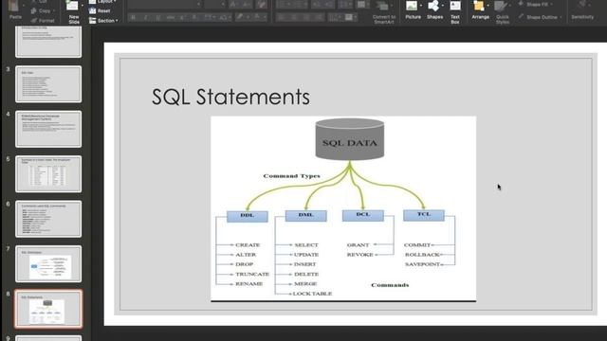Open the Picture dropdown arrow

(x=421, y=6)
